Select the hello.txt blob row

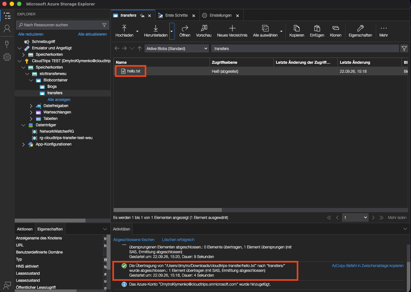[261, 71]
